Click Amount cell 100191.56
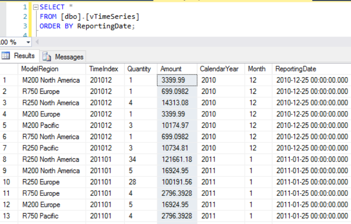This screenshot has height=224, width=351. [177, 182]
